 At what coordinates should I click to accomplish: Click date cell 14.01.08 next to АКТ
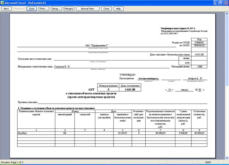(x=130, y=89)
